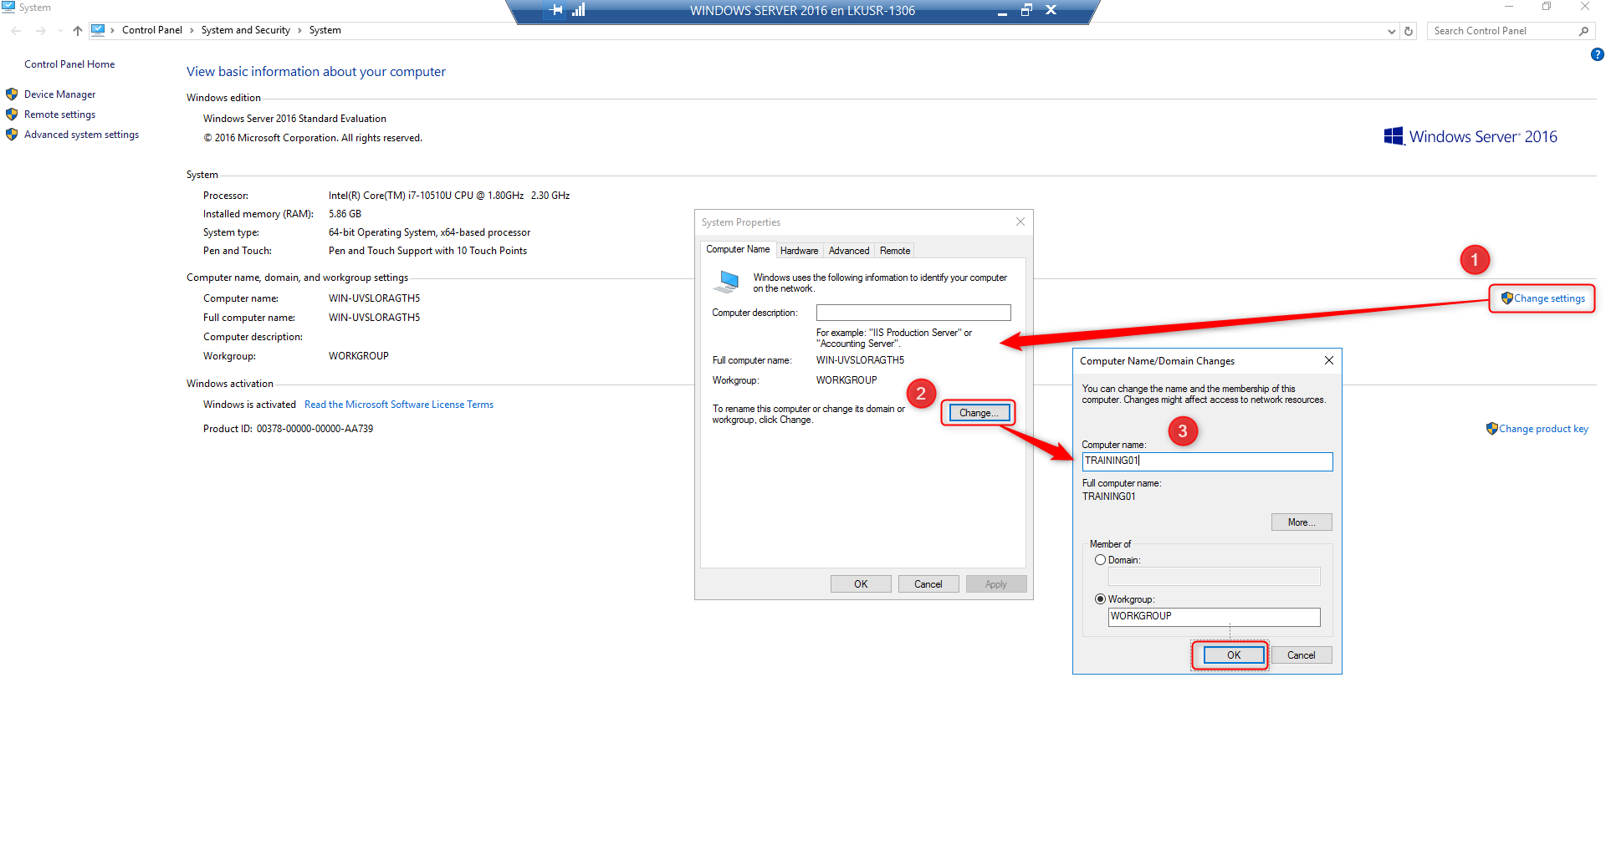Viewport: 1606px width, 866px height.
Task: Go back with the Back arrow
Action: 17,31
